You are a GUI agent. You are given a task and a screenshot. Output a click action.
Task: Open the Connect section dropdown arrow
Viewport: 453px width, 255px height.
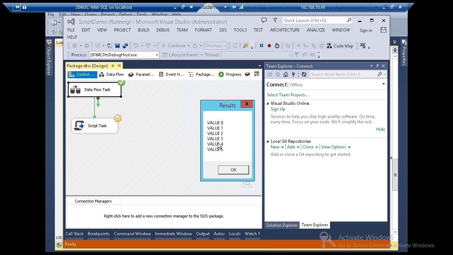pos(384,84)
